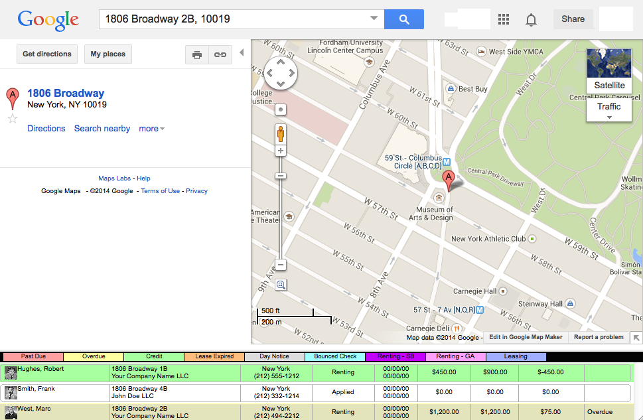This screenshot has height=420, width=643.
Task: Click the drag-to-zoom magnifier icon
Action: (281, 285)
